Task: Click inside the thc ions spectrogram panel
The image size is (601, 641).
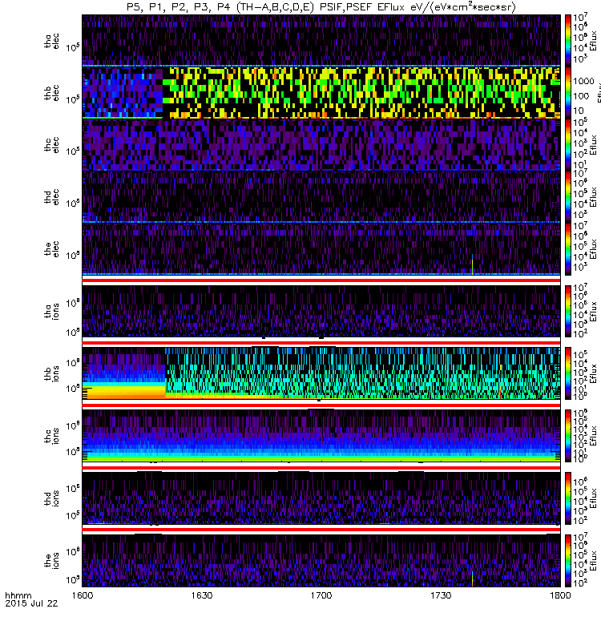Action: point(321,436)
